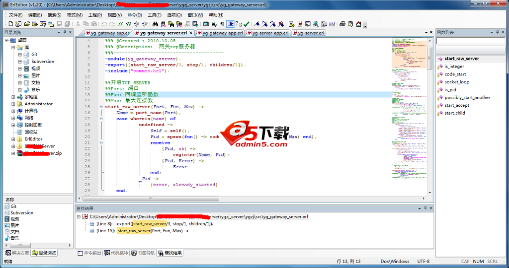Expand the 控制面板 tree node
The image size is (509, 268).
click(x=13, y=125)
